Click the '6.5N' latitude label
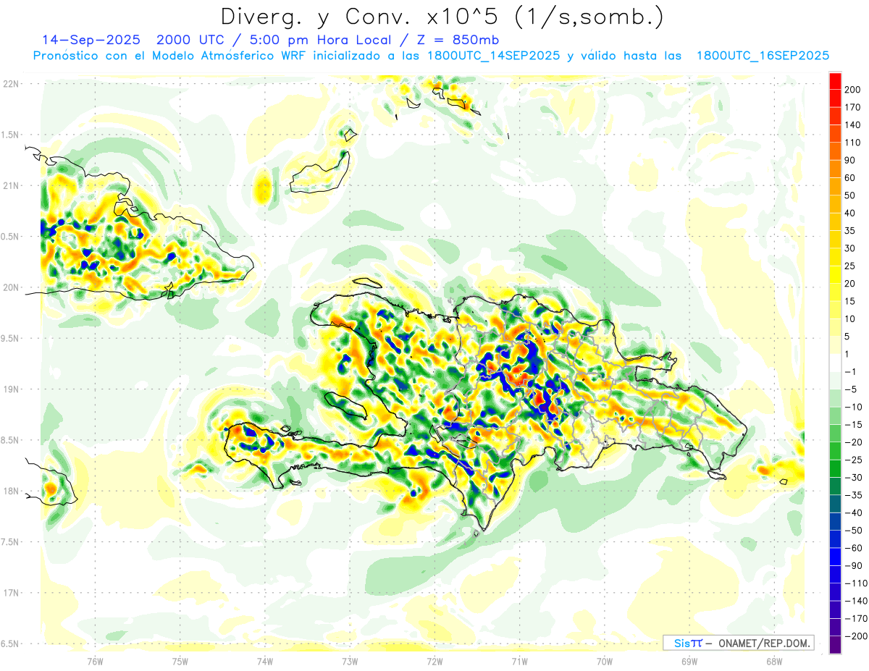The image size is (869, 671). [11, 643]
